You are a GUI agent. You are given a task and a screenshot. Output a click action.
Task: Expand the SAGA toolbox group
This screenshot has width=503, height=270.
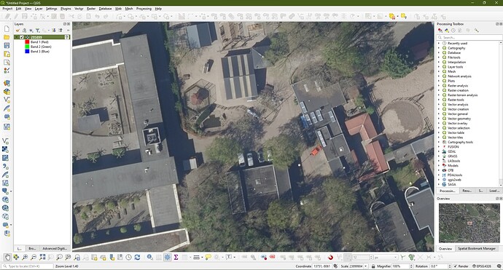(x=439, y=184)
